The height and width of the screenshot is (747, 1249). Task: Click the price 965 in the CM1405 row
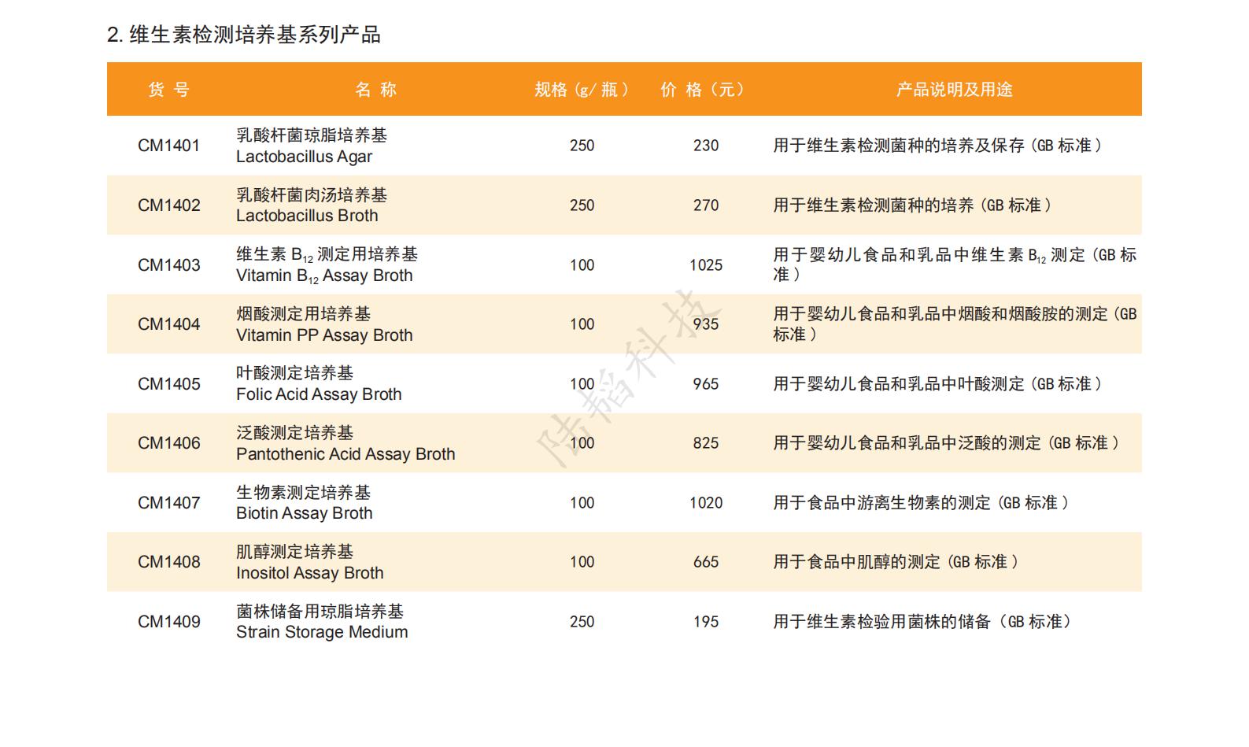(x=706, y=384)
